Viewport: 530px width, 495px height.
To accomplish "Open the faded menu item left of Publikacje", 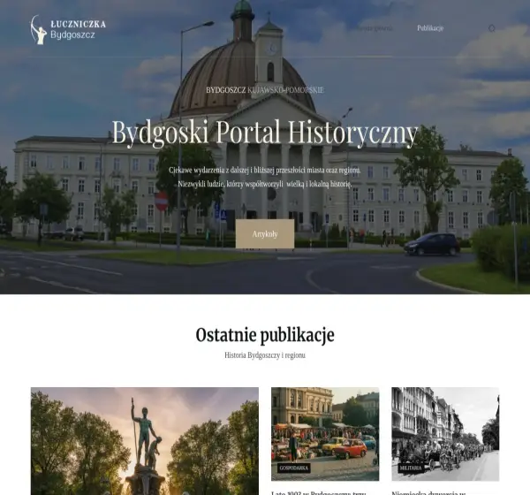I will (x=374, y=28).
